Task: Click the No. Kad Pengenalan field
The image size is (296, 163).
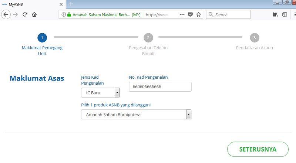Action: [160, 87]
